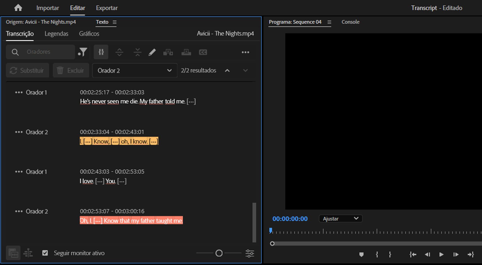Click the Substituir button

tap(27, 70)
